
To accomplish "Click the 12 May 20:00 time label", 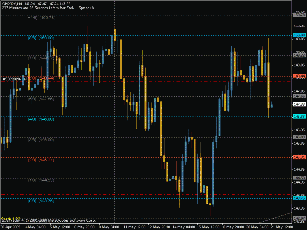I will pyautogui.click(x=159, y=227).
